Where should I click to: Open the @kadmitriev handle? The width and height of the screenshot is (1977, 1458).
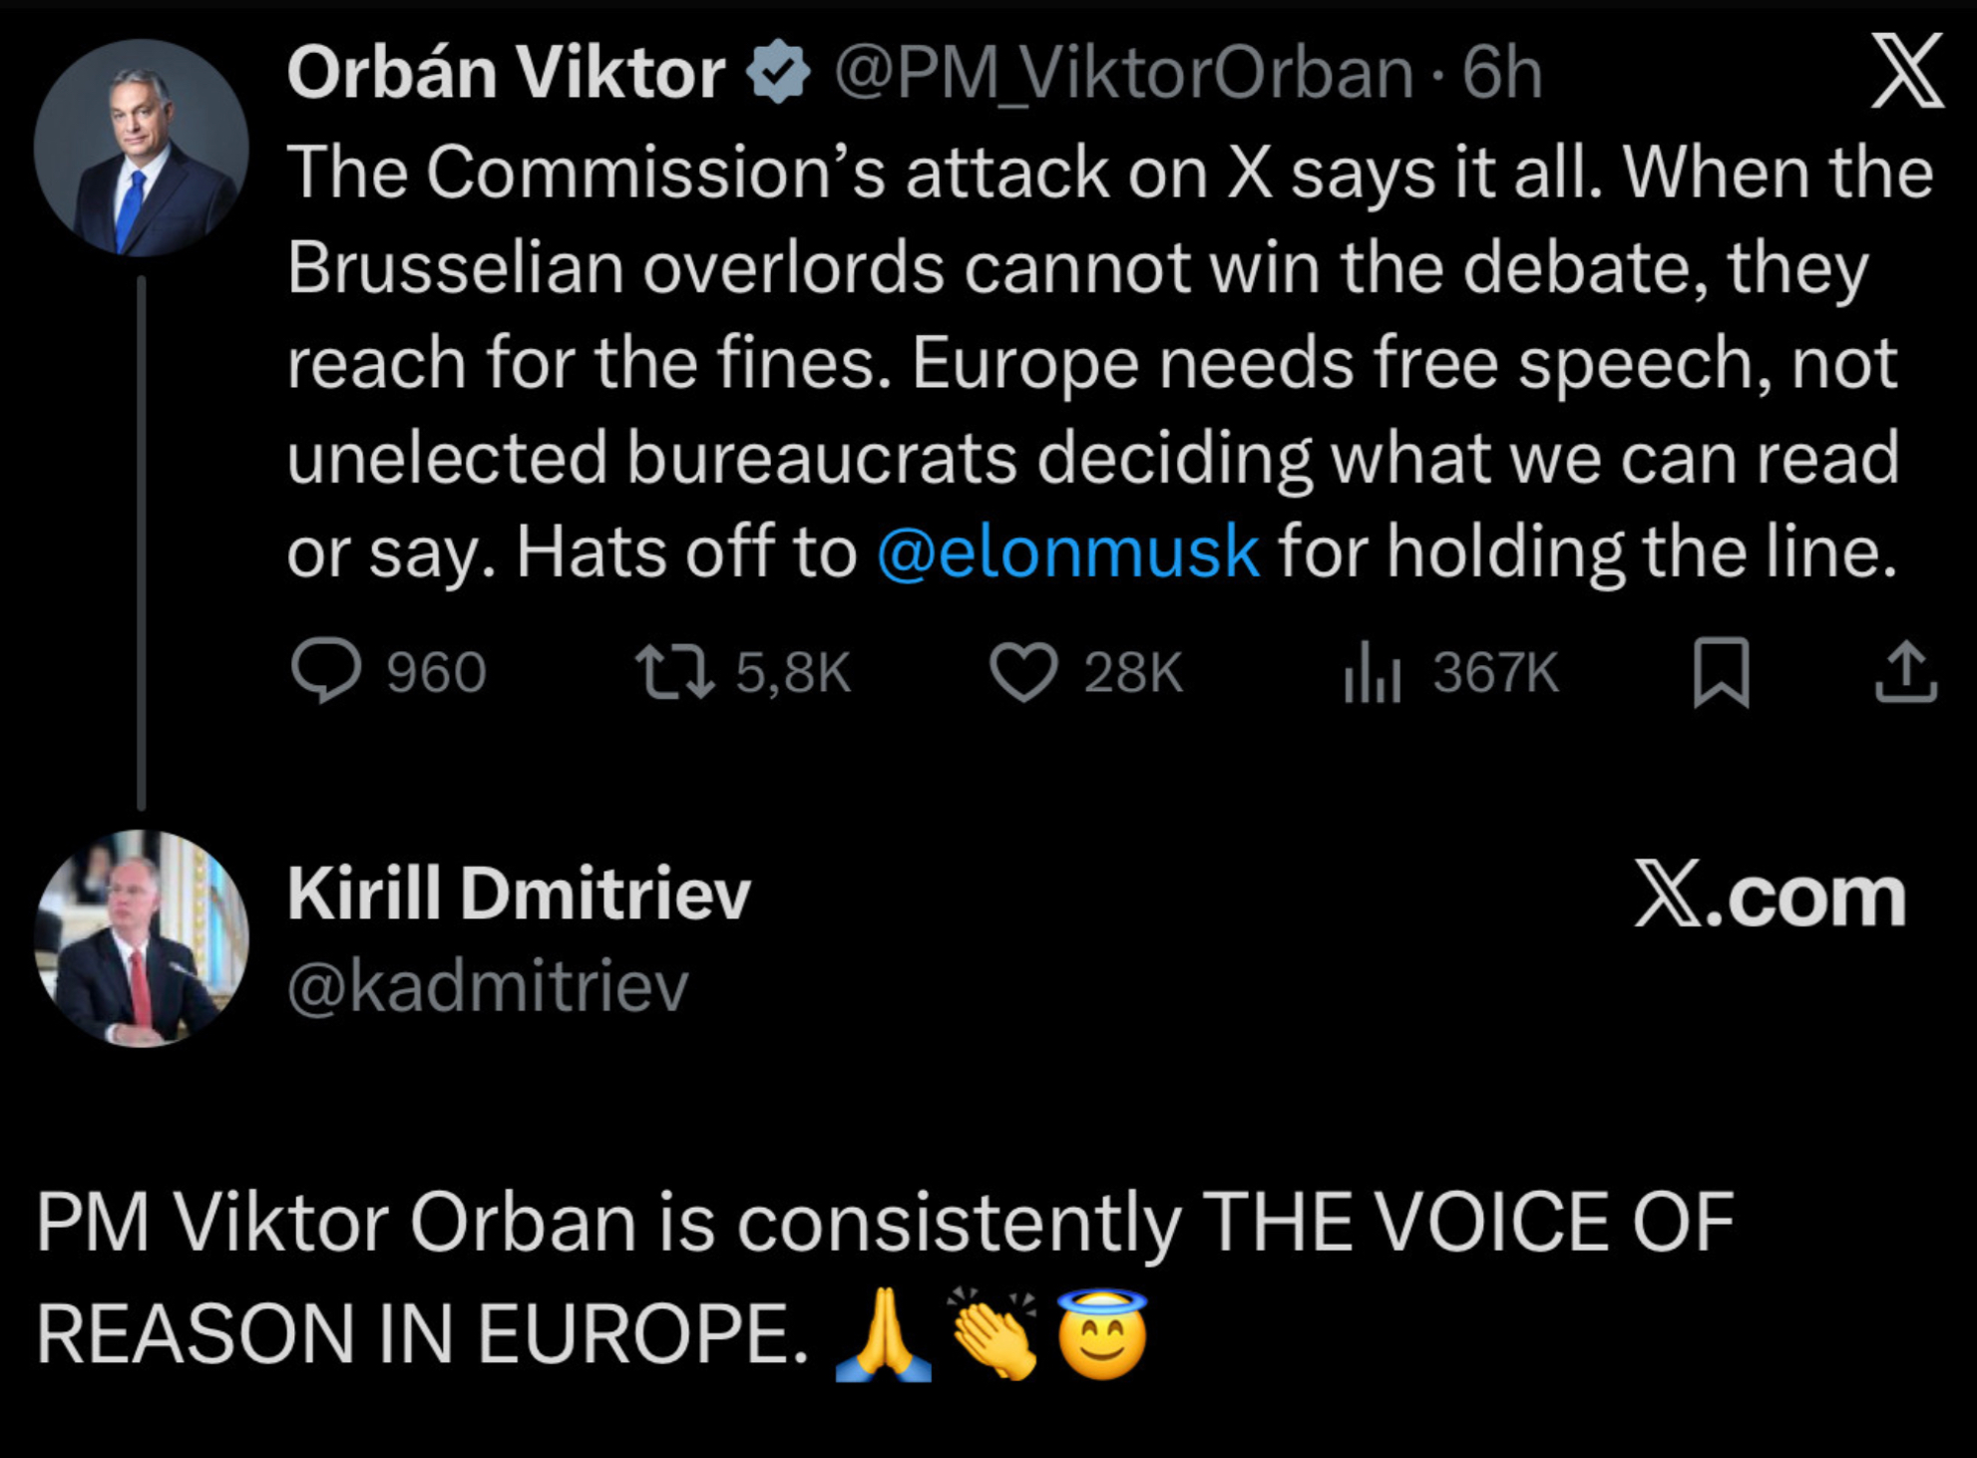coord(488,986)
